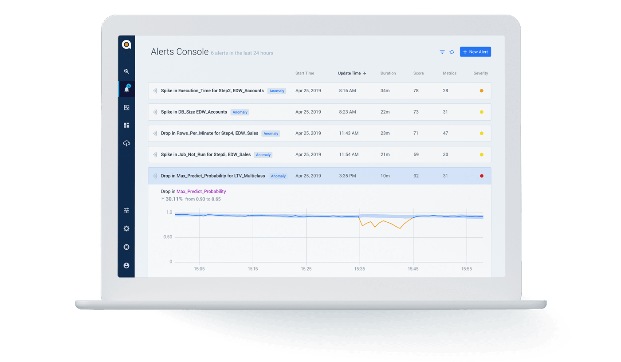Click signal icon on DB_Size alert row

point(155,112)
